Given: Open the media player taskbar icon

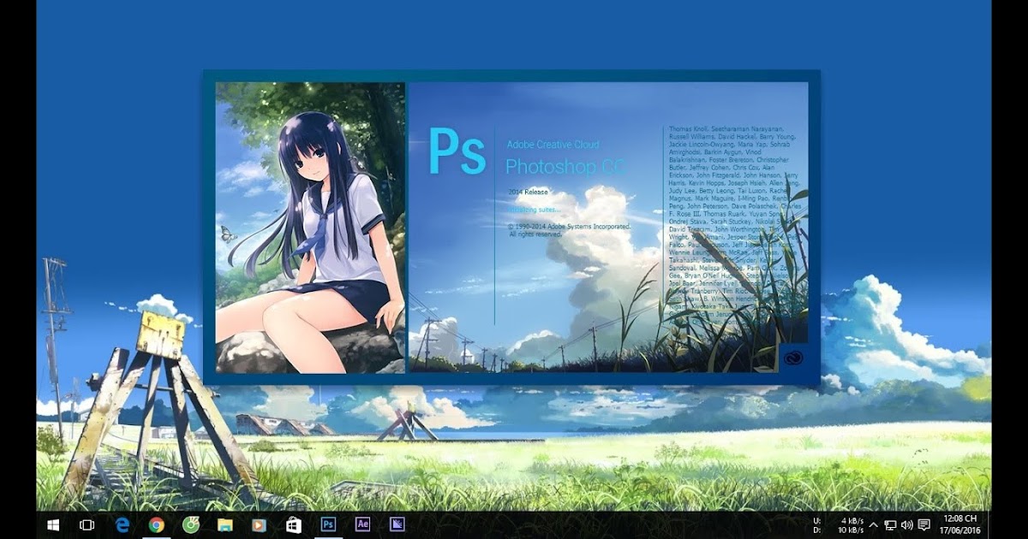Looking at the screenshot, I should (x=258, y=524).
